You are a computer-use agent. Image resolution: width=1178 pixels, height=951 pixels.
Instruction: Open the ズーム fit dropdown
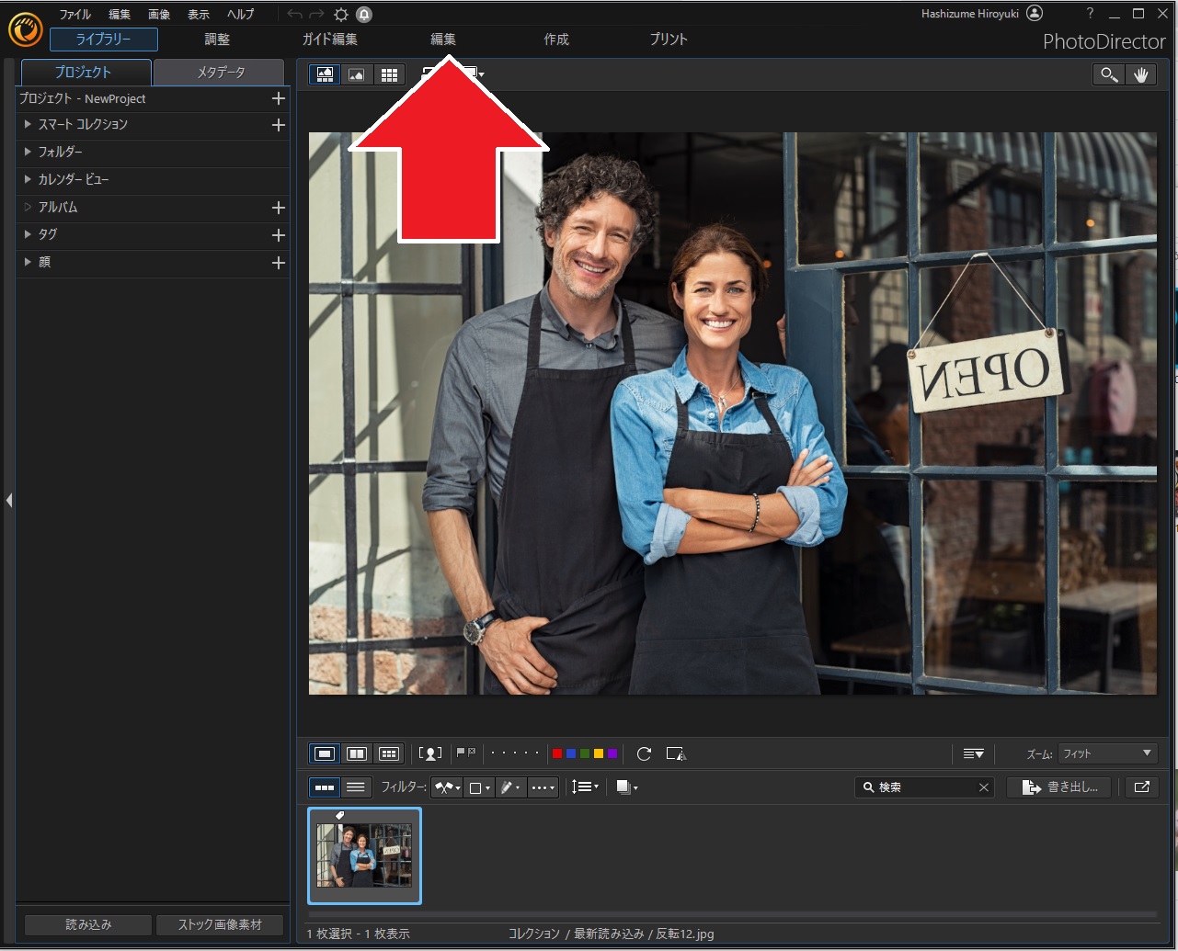pos(1107,753)
